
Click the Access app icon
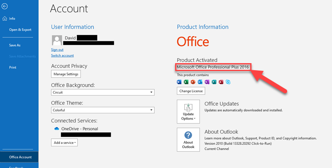click(221, 82)
